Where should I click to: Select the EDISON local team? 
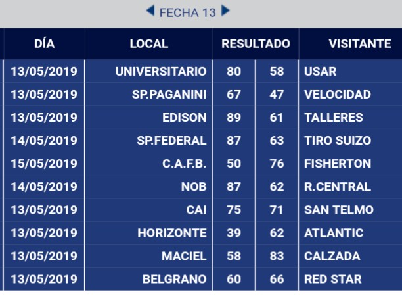click(x=184, y=118)
